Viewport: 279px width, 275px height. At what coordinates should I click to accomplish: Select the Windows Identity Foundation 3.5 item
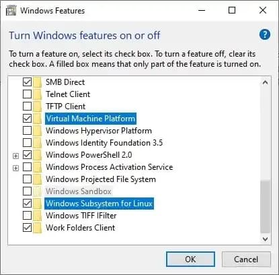pos(104,143)
